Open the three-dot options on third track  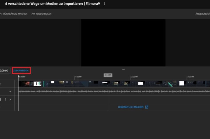coord(5,99)
